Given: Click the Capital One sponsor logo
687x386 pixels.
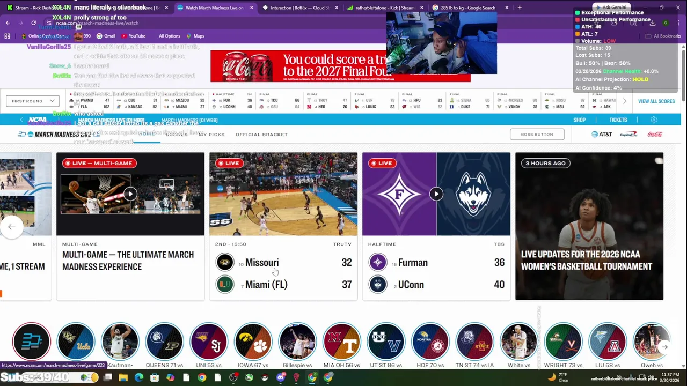Looking at the screenshot, I should [628, 134].
